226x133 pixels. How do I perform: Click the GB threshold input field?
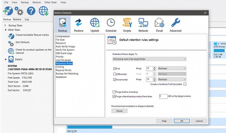pyautogui.click(x=163, y=97)
